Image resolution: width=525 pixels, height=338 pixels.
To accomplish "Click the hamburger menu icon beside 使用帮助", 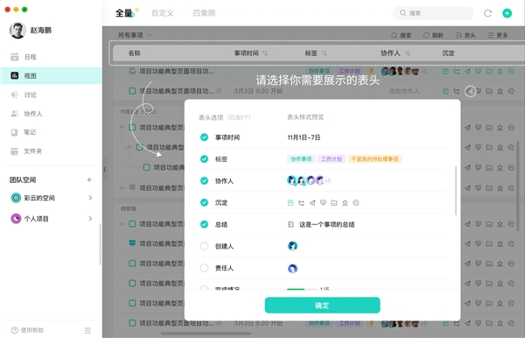I will pyautogui.click(x=87, y=330).
